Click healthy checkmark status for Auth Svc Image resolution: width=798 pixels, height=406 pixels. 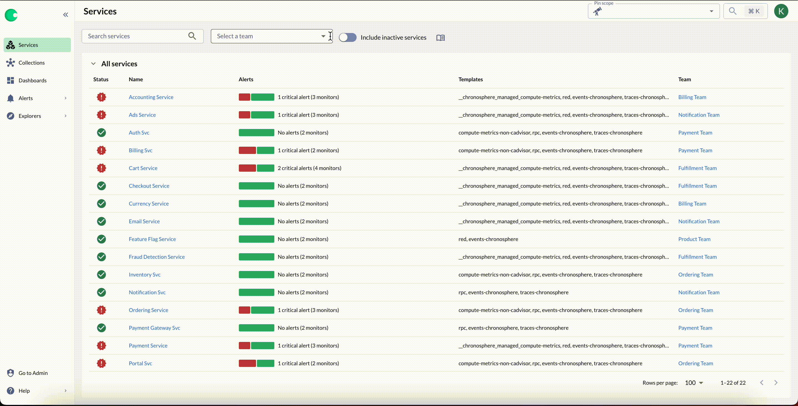click(x=101, y=133)
